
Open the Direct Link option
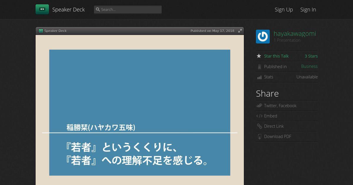(274, 126)
